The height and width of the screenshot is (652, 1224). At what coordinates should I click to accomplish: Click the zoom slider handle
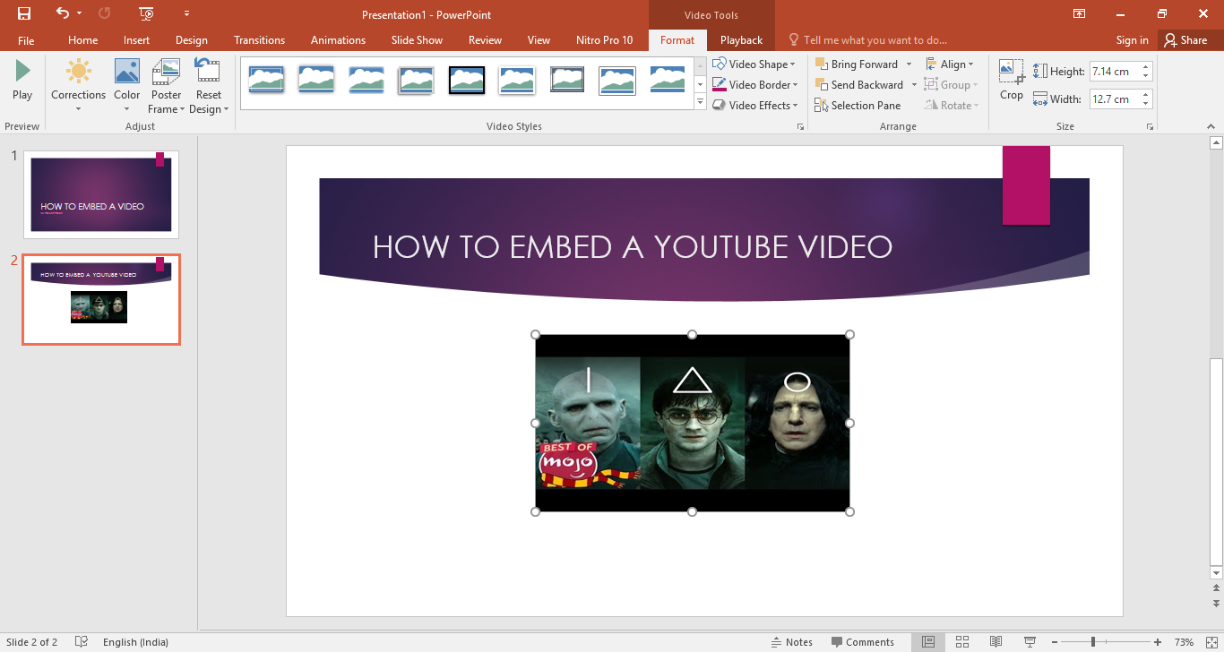tap(1092, 642)
